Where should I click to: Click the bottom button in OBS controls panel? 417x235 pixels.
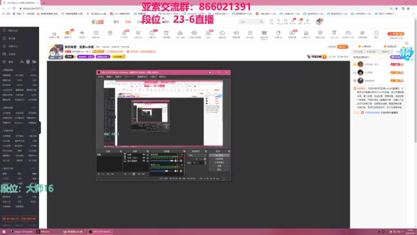coord(219,169)
